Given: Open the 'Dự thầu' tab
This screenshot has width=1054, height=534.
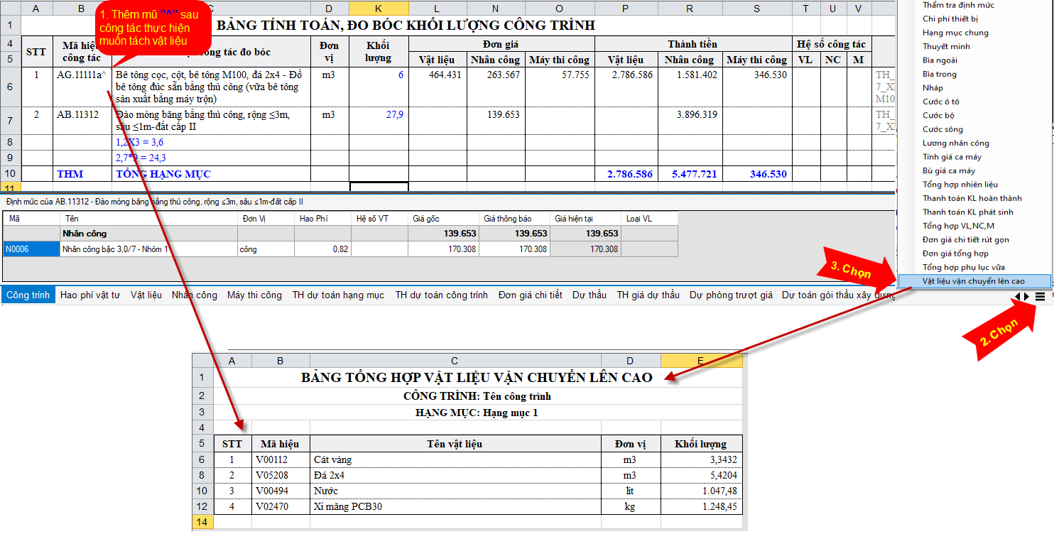Looking at the screenshot, I should point(589,295).
